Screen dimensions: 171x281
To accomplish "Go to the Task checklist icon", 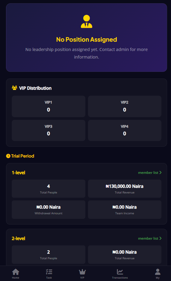I will coord(49,272).
